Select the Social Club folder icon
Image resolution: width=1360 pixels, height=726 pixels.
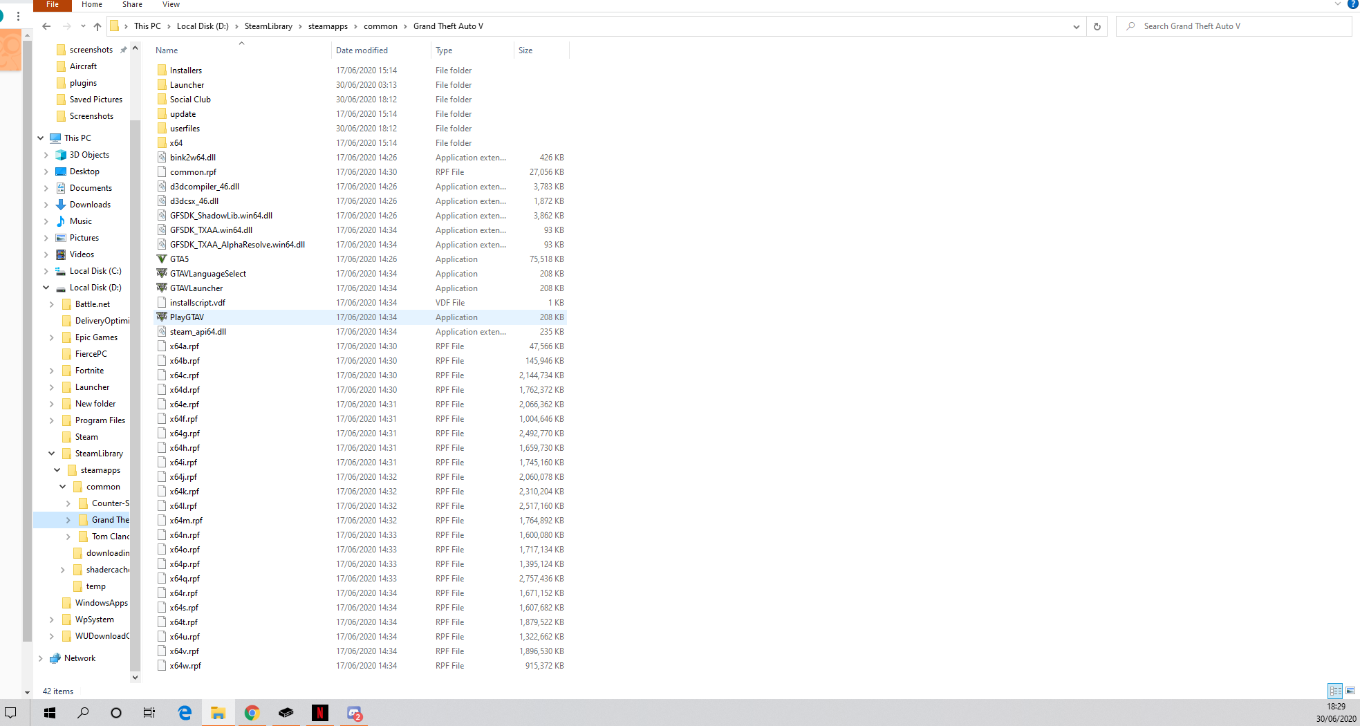pyautogui.click(x=162, y=100)
